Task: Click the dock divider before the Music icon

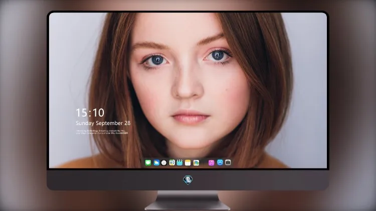Action: (x=204, y=162)
